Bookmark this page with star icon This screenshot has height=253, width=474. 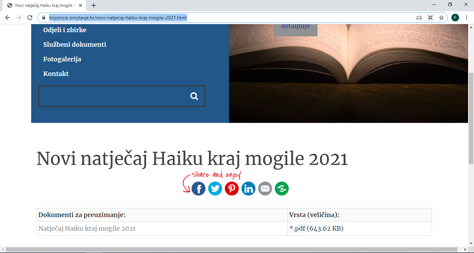point(441,17)
